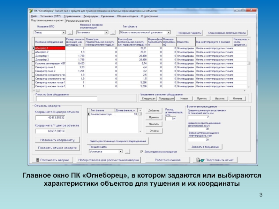This screenshot has height=209, width=279.
Task: Select Колонна регенерации МЭГ row
Action: 139,63
